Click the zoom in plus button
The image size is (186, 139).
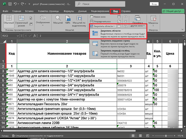pos(174,136)
